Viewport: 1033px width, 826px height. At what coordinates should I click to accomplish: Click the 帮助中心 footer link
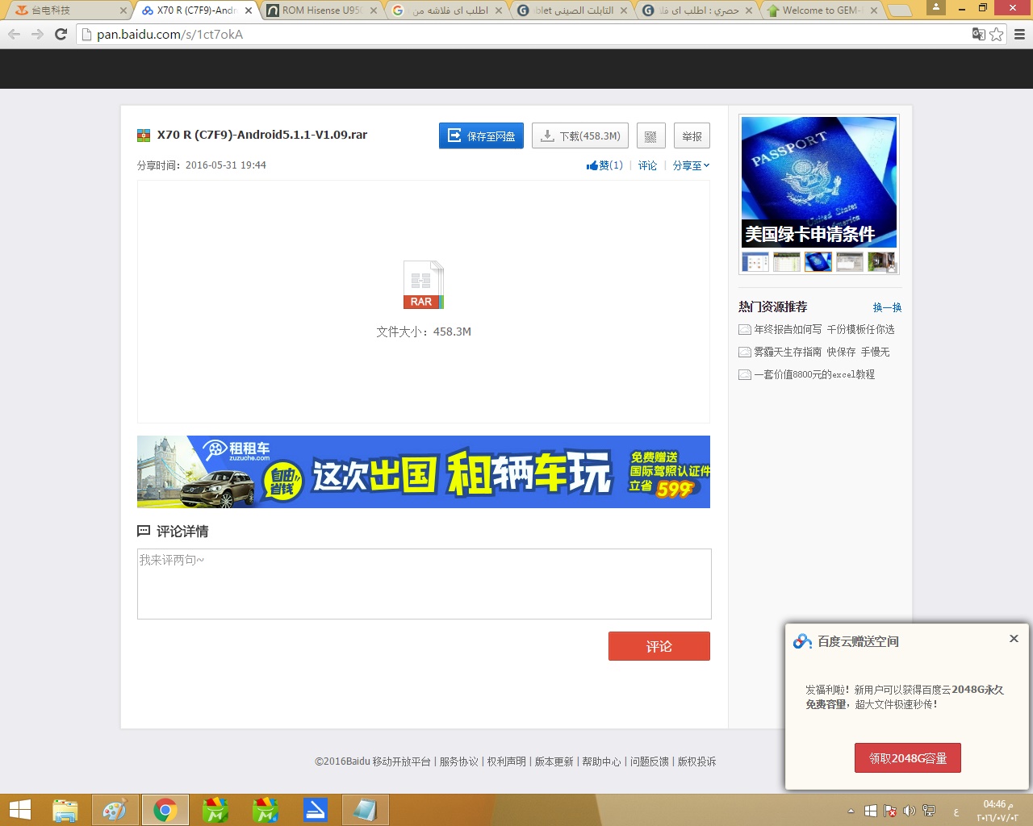click(601, 761)
